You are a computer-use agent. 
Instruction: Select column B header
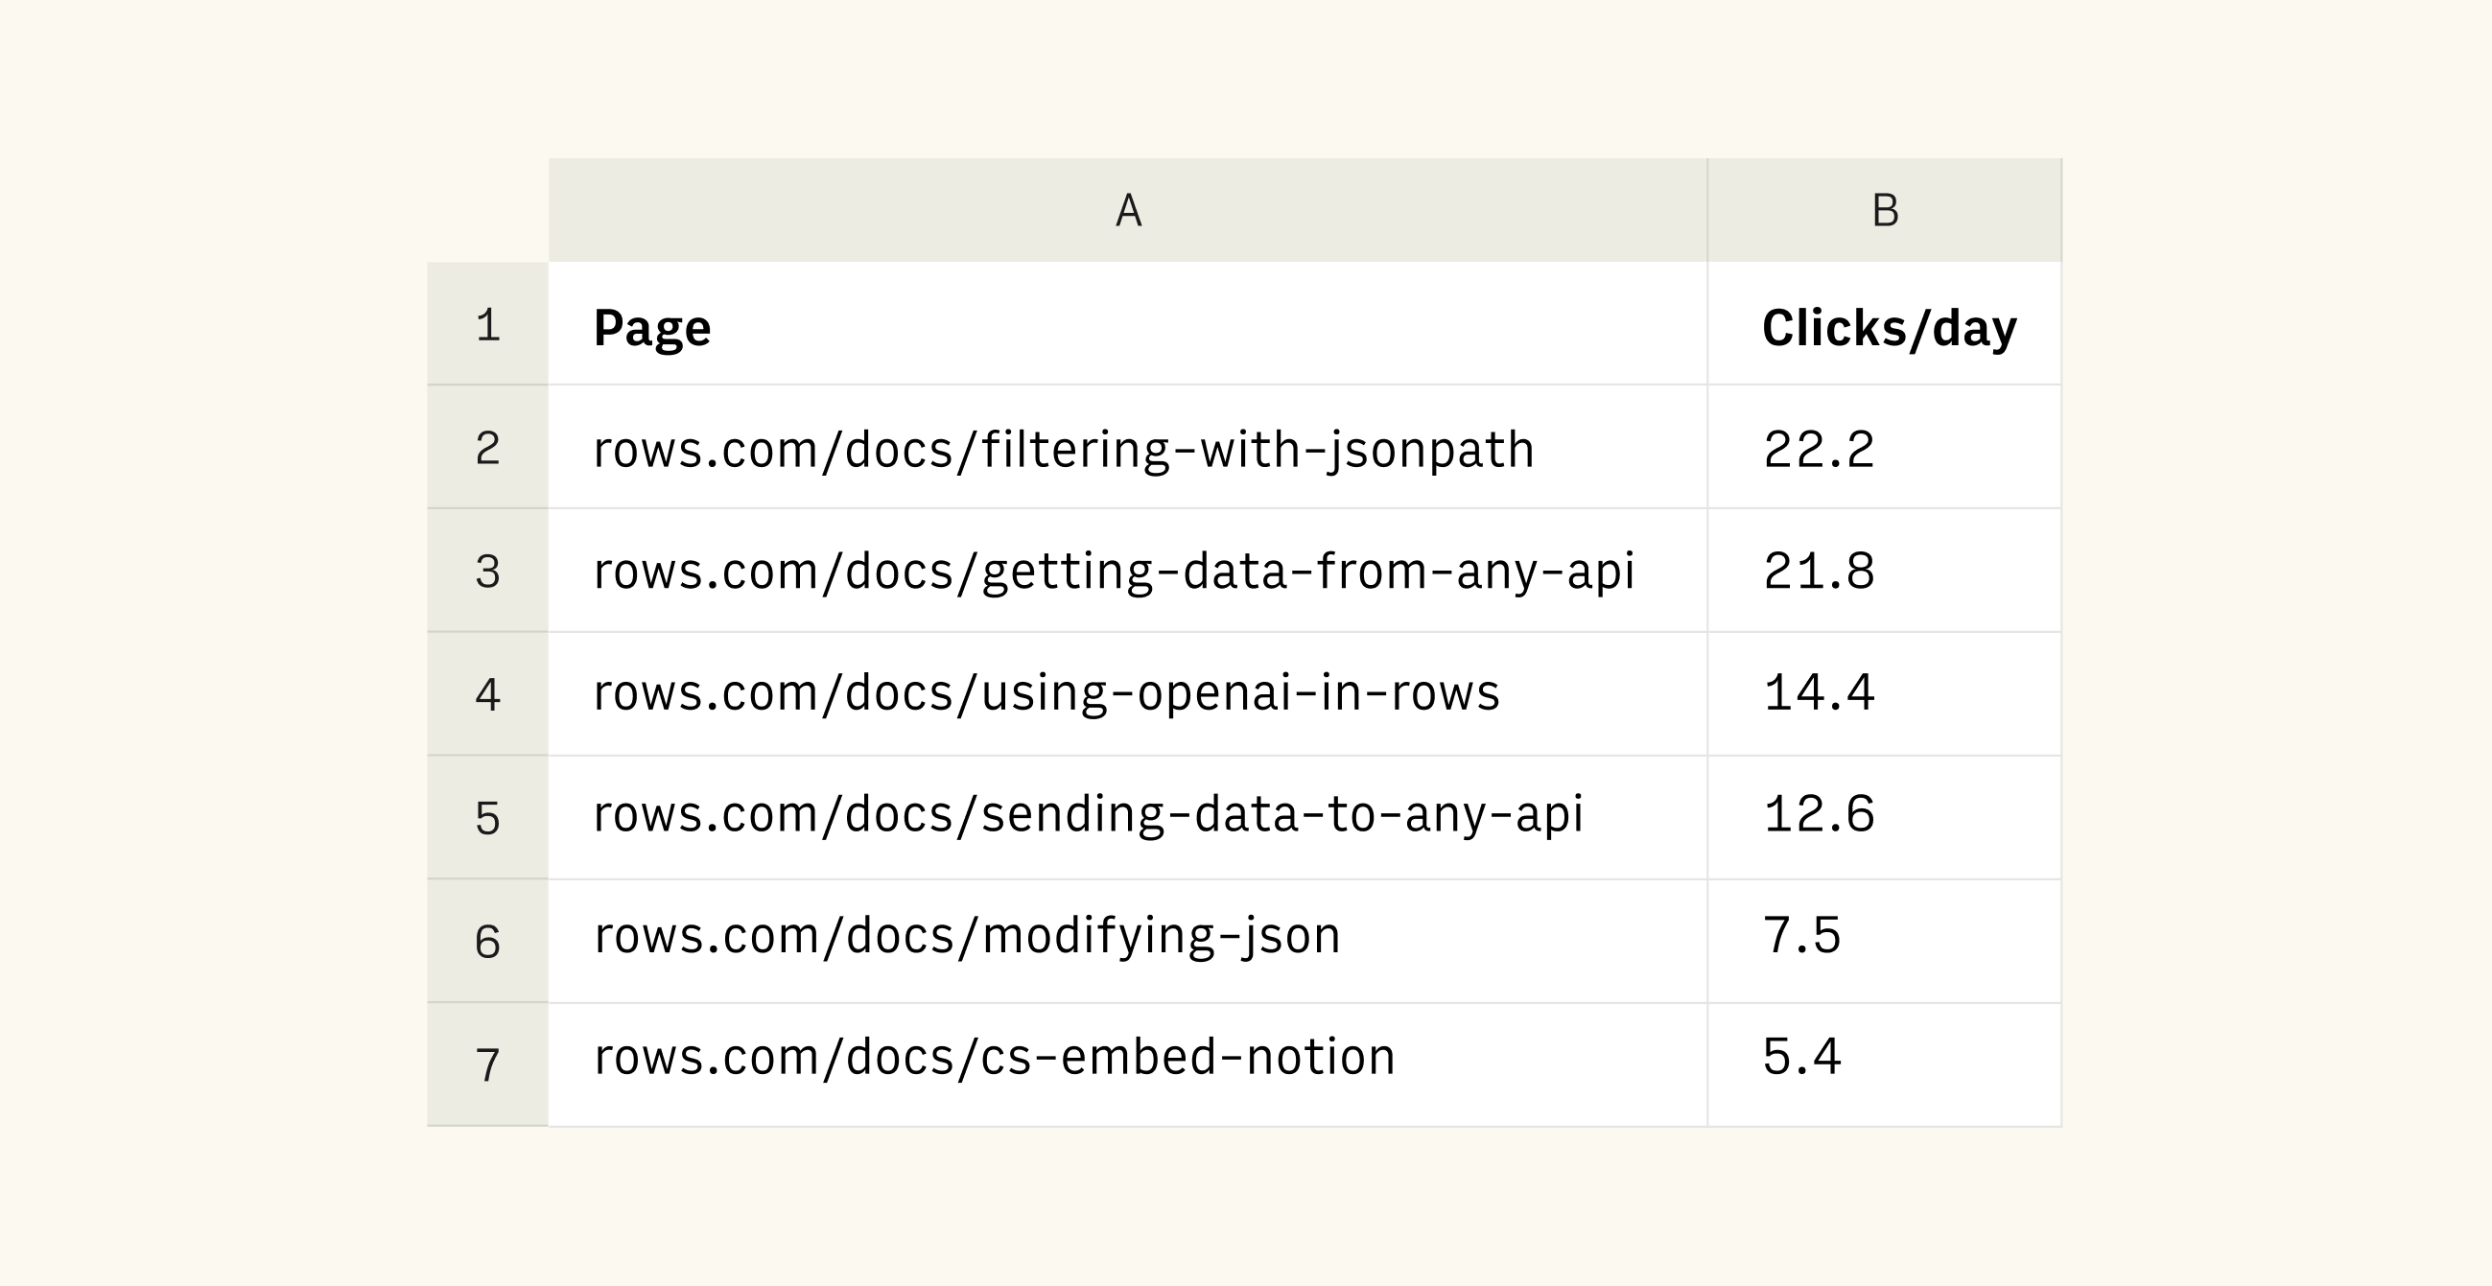pyautogui.click(x=1884, y=210)
